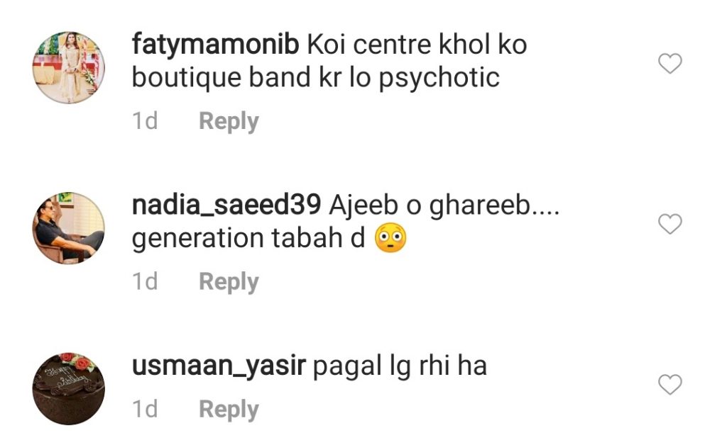Visit the usmaan_yasir username link

(x=219, y=366)
